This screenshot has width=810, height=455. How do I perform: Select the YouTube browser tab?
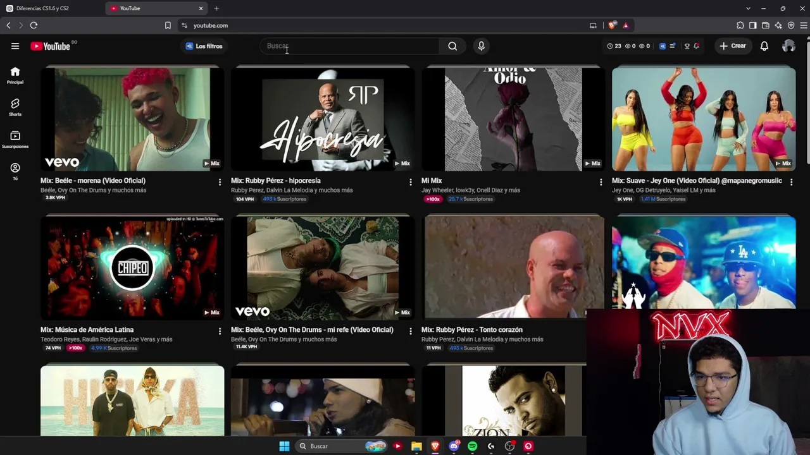157,8
